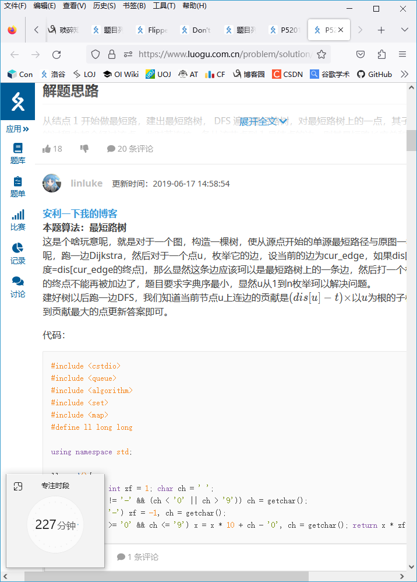The image size is (417, 582).
Task: Open the 工具(T) menu
Action: 164,6
